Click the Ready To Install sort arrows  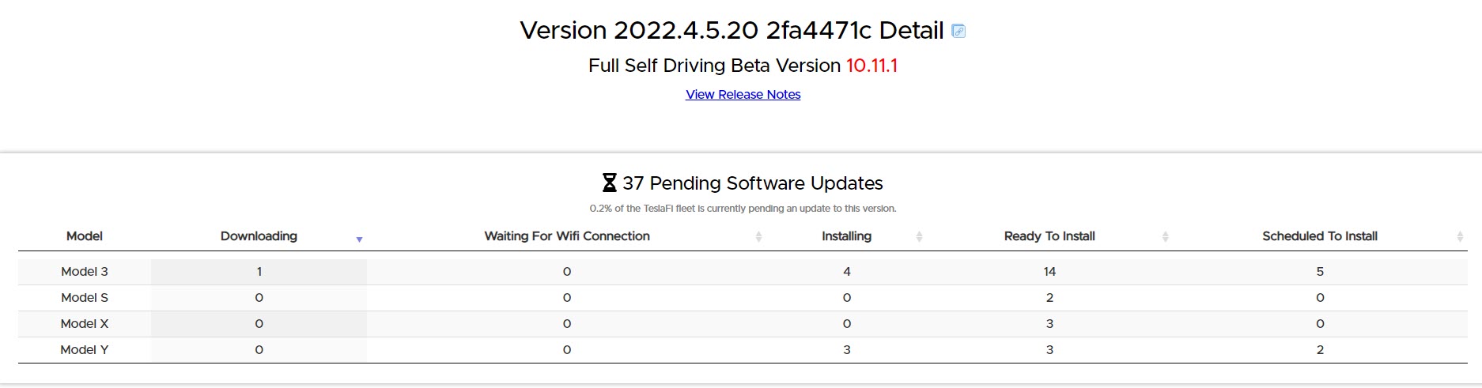(1165, 236)
